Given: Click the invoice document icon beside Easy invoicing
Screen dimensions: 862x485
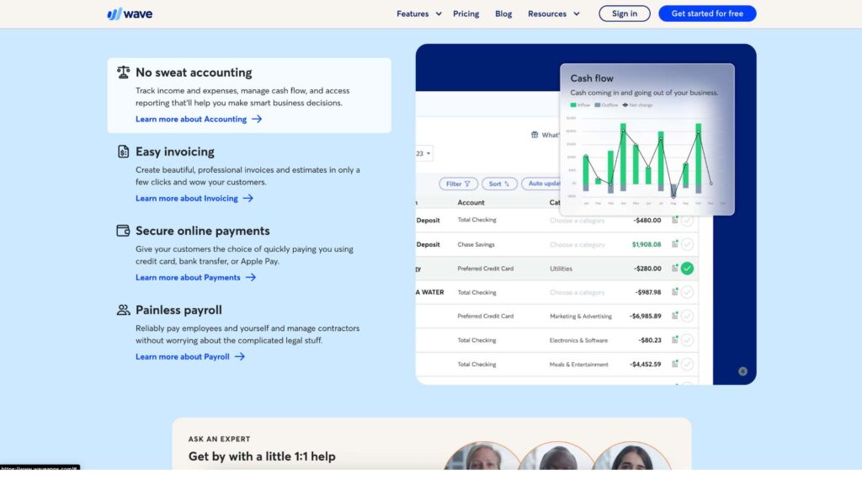Looking at the screenshot, I should [x=124, y=152].
